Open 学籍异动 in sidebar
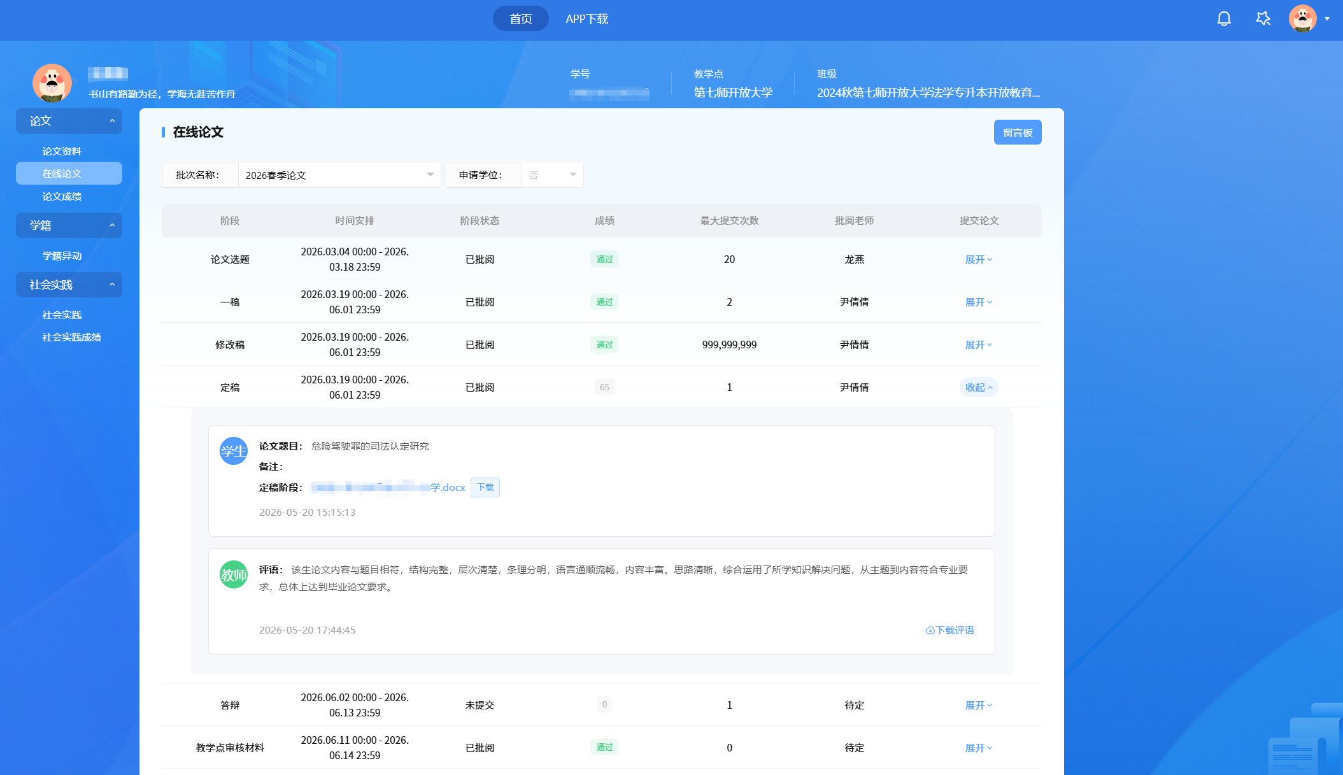 (62, 255)
